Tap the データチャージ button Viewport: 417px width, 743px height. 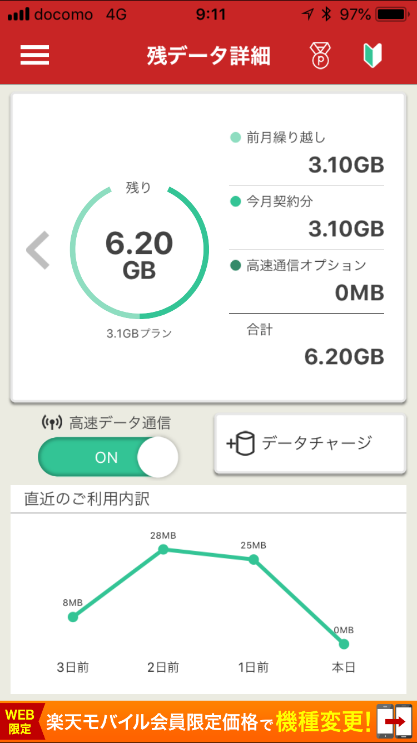(310, 444)
